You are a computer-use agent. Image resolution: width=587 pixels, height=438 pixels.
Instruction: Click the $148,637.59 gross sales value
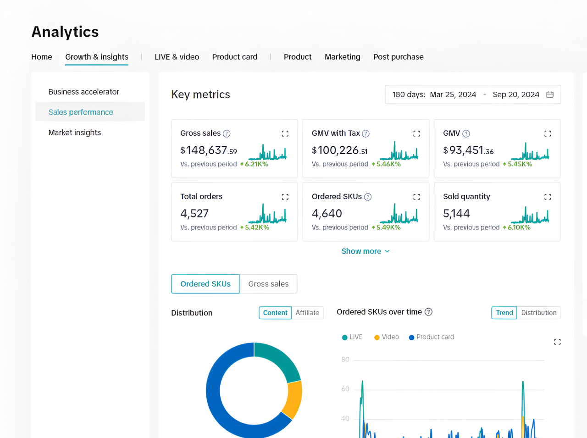click(x=209, y=150)
